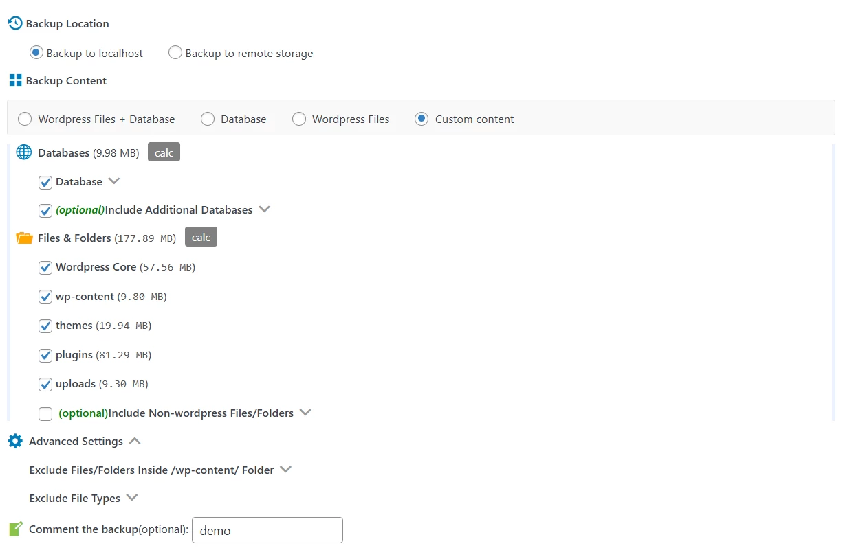Click the comment note pencil icon

coord(15,529)
